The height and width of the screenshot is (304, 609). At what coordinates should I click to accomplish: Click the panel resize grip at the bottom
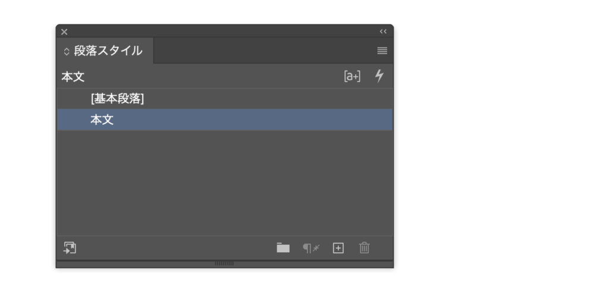point(224,264)
